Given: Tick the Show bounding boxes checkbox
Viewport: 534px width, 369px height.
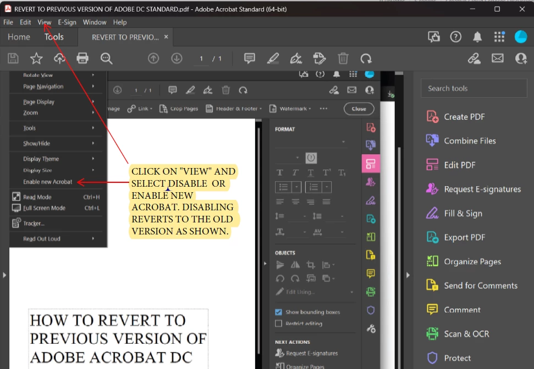Looking at the screenshot, I should click(x=279, y=312).
